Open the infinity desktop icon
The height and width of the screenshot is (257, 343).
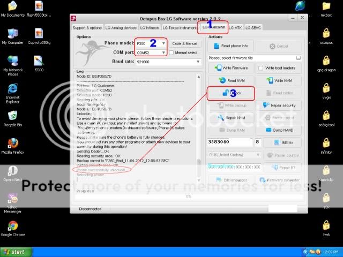tap(326, 146)
